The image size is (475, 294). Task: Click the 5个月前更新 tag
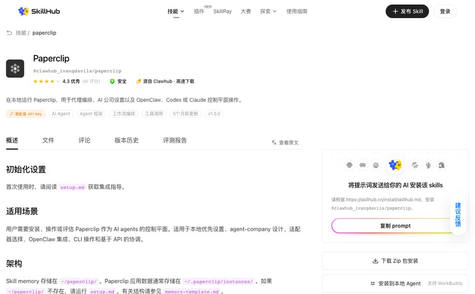click(185, 114)
